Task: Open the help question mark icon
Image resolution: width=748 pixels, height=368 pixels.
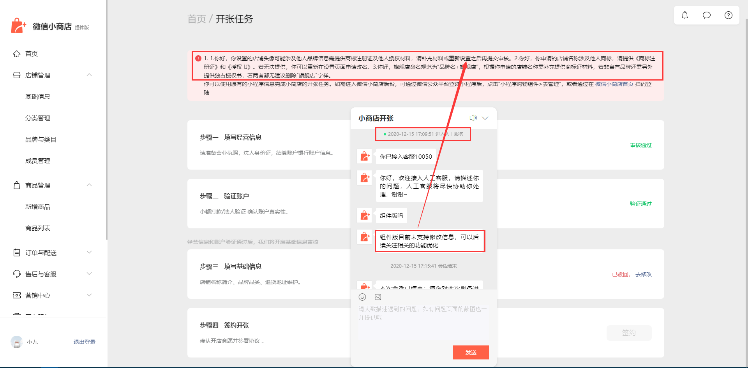Action: [x=729, y=15]
